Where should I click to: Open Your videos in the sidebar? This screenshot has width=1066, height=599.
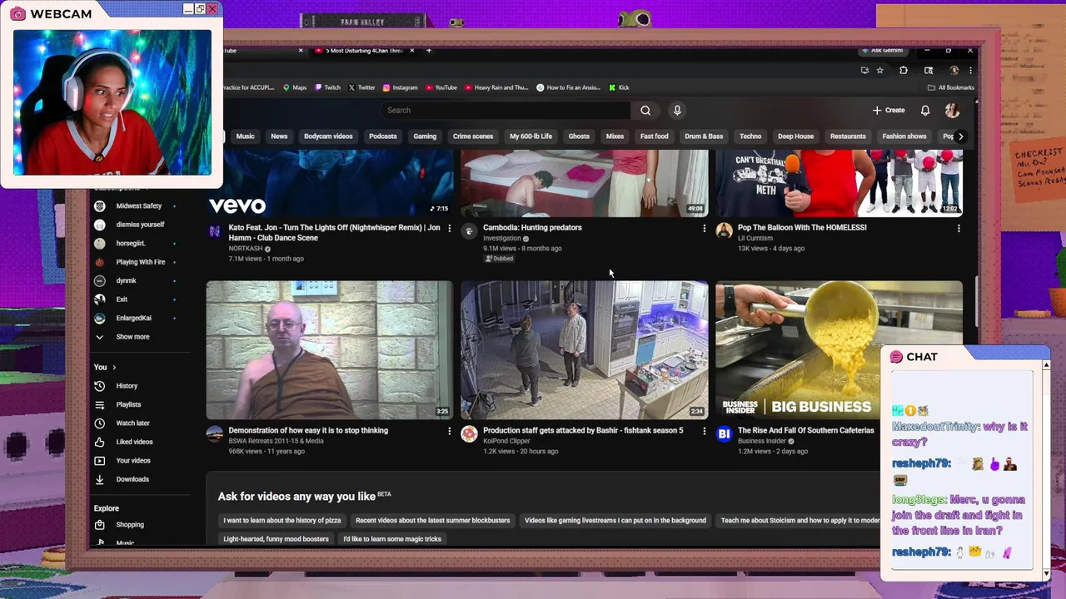[x=133, y=461]
